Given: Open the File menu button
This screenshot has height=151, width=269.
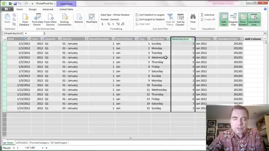Looking at the screenshot, I should (7, 9).
